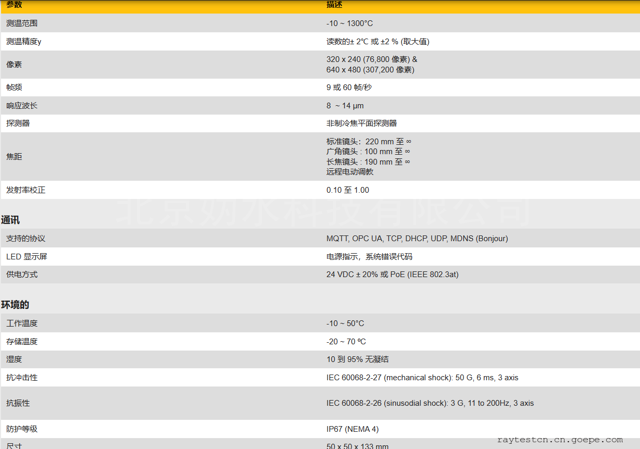Click the -10 ~ 1300°C value
The height and width of the screenshot is (449, 640).
tap(349, 23)
